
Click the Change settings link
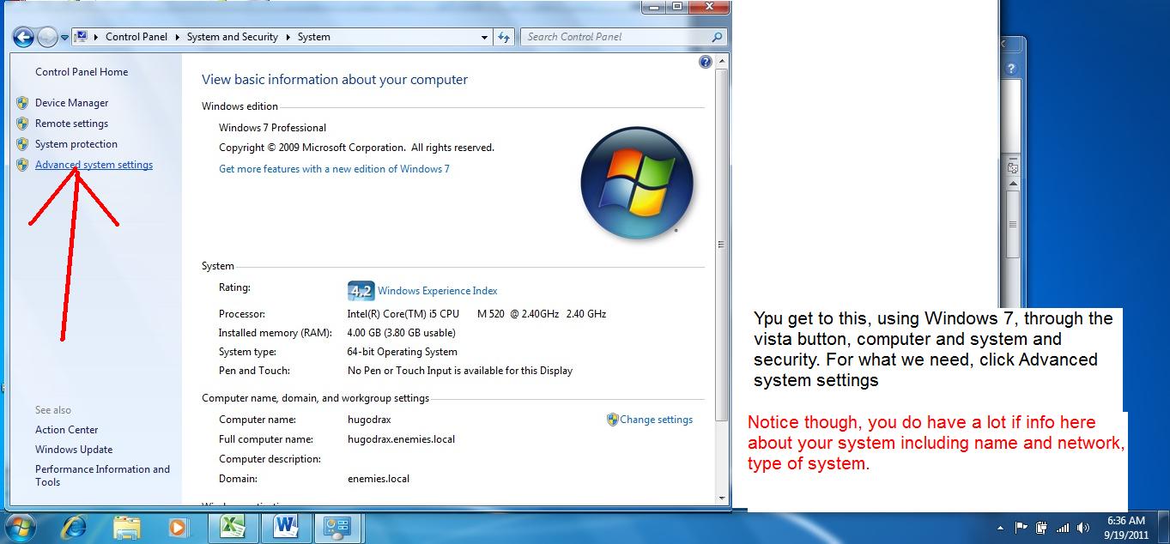(657, 420)
